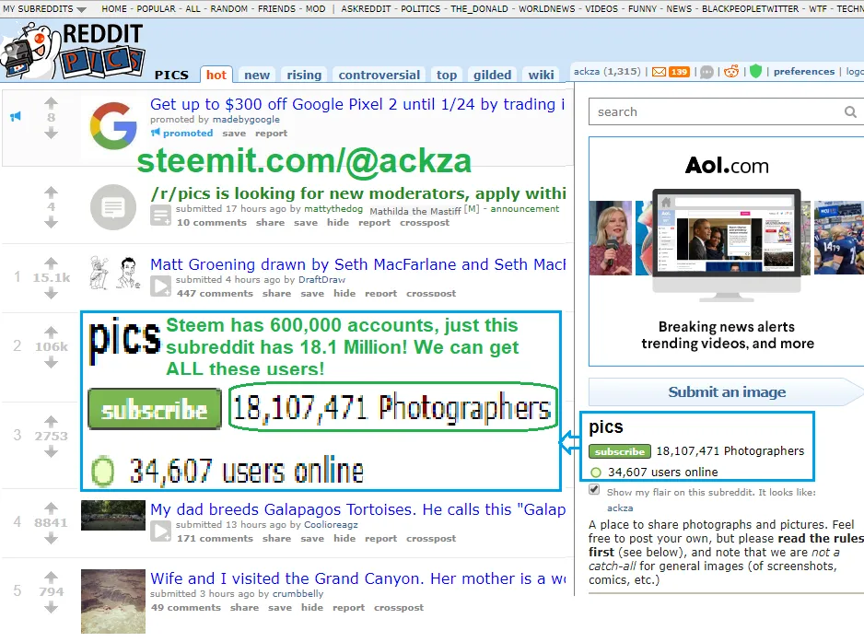Open preferences
The height and width of the screenshot is (642, 864).
point(803,71)
